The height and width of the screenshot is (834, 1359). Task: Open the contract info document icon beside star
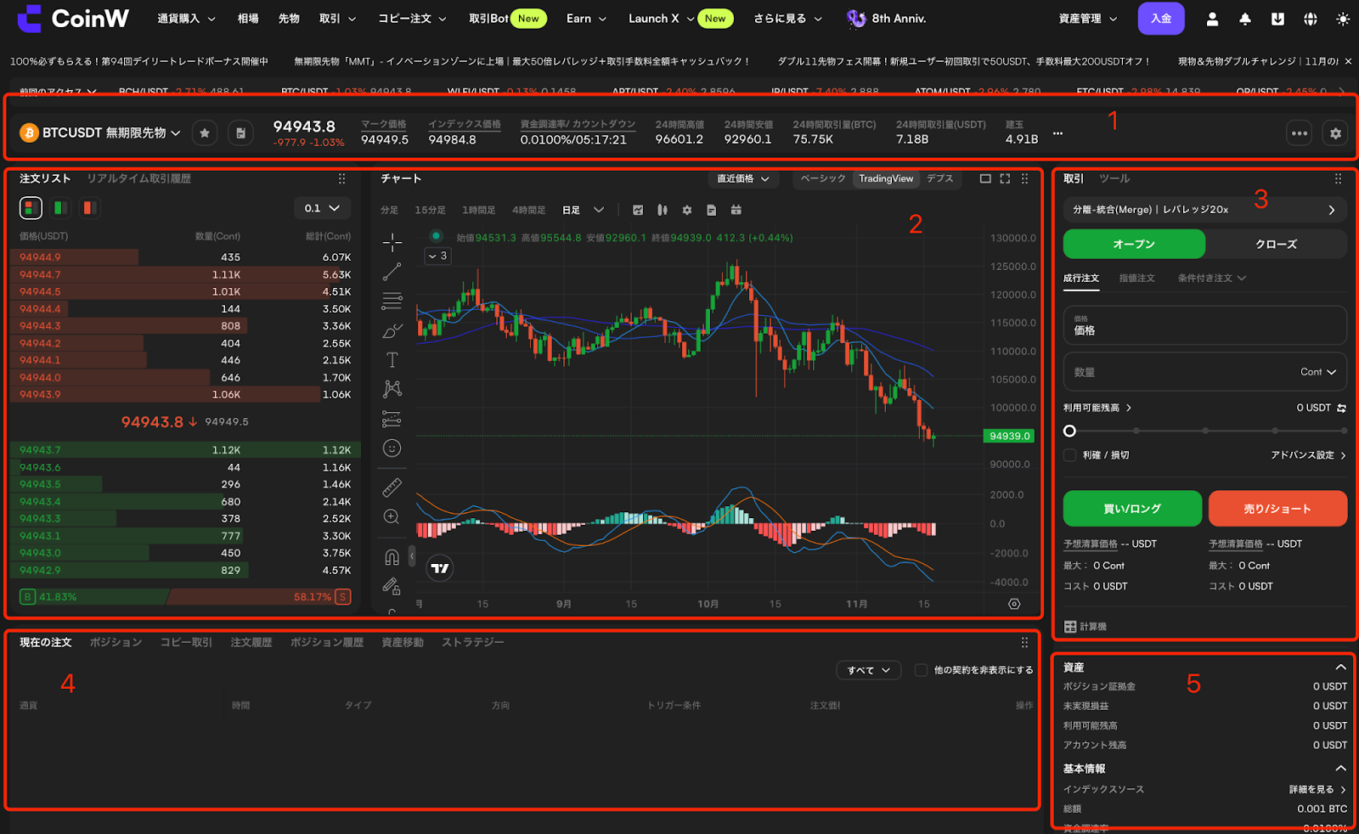click(x=241, y=133)
